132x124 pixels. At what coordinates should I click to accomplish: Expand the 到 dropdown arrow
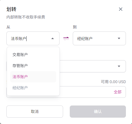[119, 38]
